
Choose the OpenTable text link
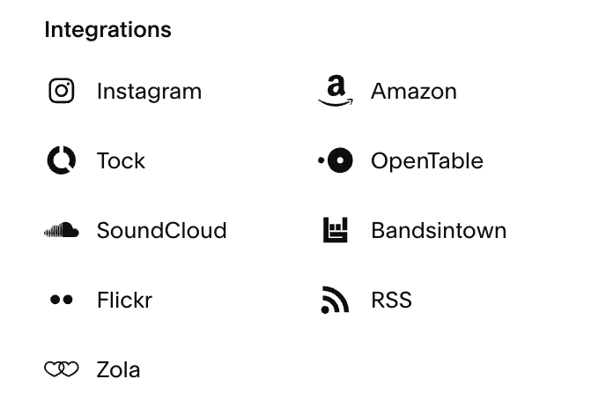tap(427, 161)
